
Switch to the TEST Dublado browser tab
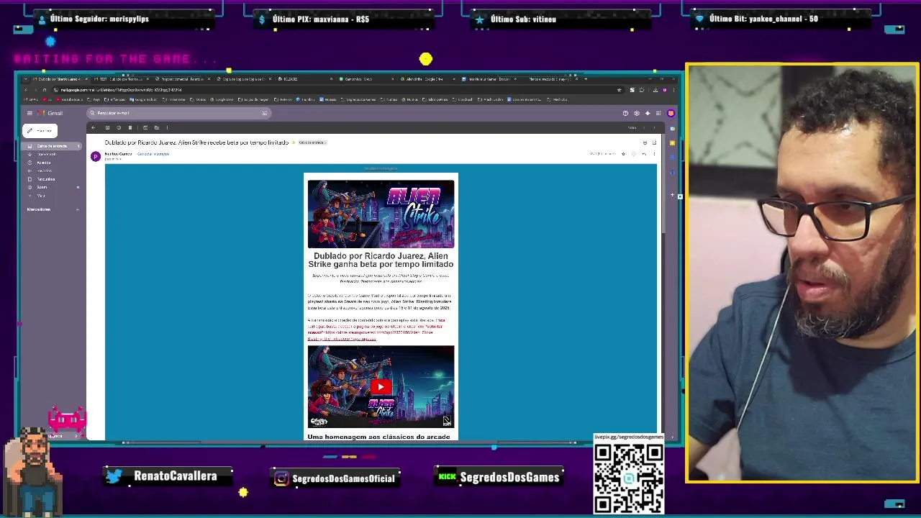click(121, 79)
